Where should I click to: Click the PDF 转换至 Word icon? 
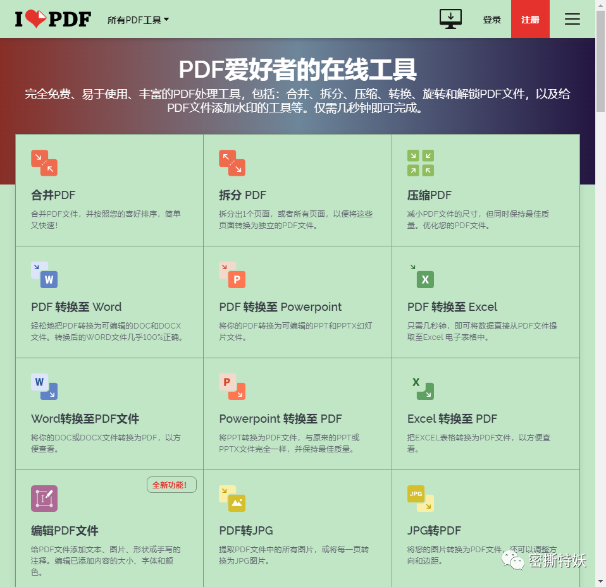point(44,275)
